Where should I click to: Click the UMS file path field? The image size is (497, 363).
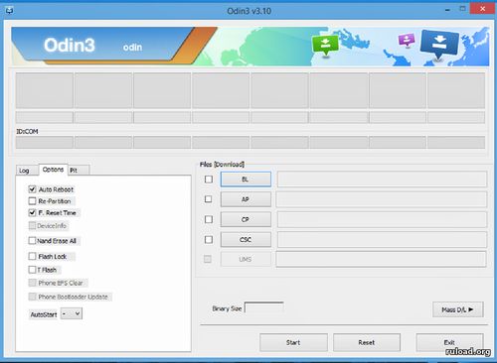point(382,259)
